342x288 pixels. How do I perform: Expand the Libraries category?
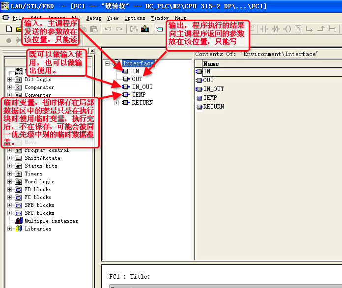9,229
